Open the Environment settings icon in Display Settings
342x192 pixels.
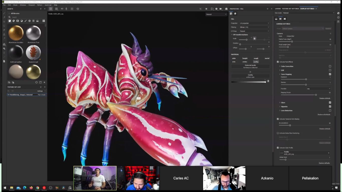pos(276,19)
